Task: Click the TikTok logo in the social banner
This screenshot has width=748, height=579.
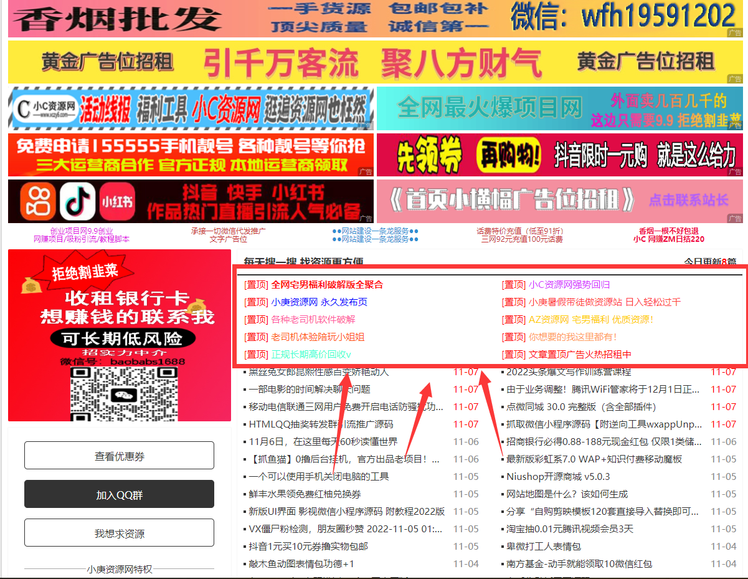Action: point(77,201)
